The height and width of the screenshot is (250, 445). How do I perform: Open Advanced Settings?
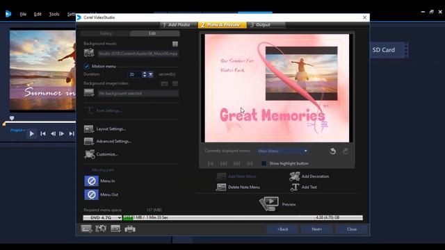108,141
